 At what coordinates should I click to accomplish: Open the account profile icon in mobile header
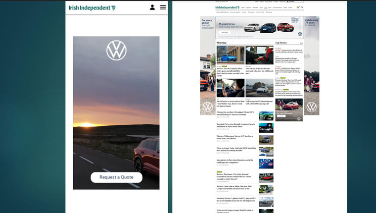152,7
